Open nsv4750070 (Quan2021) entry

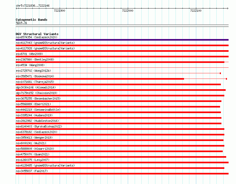pyautogui.click(x=33, y=154)
